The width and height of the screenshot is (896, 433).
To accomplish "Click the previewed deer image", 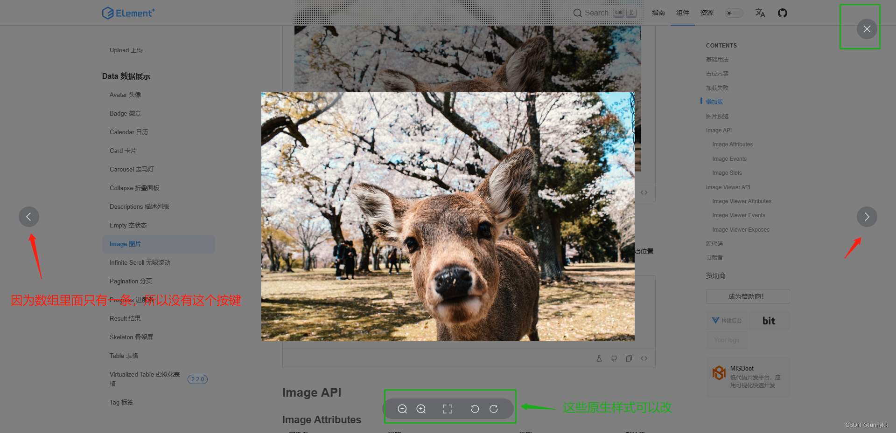I will click(x=448, y=217).
